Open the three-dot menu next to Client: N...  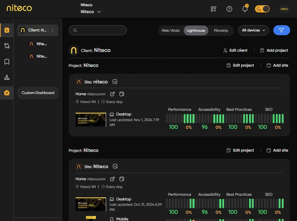pos(53,30)
